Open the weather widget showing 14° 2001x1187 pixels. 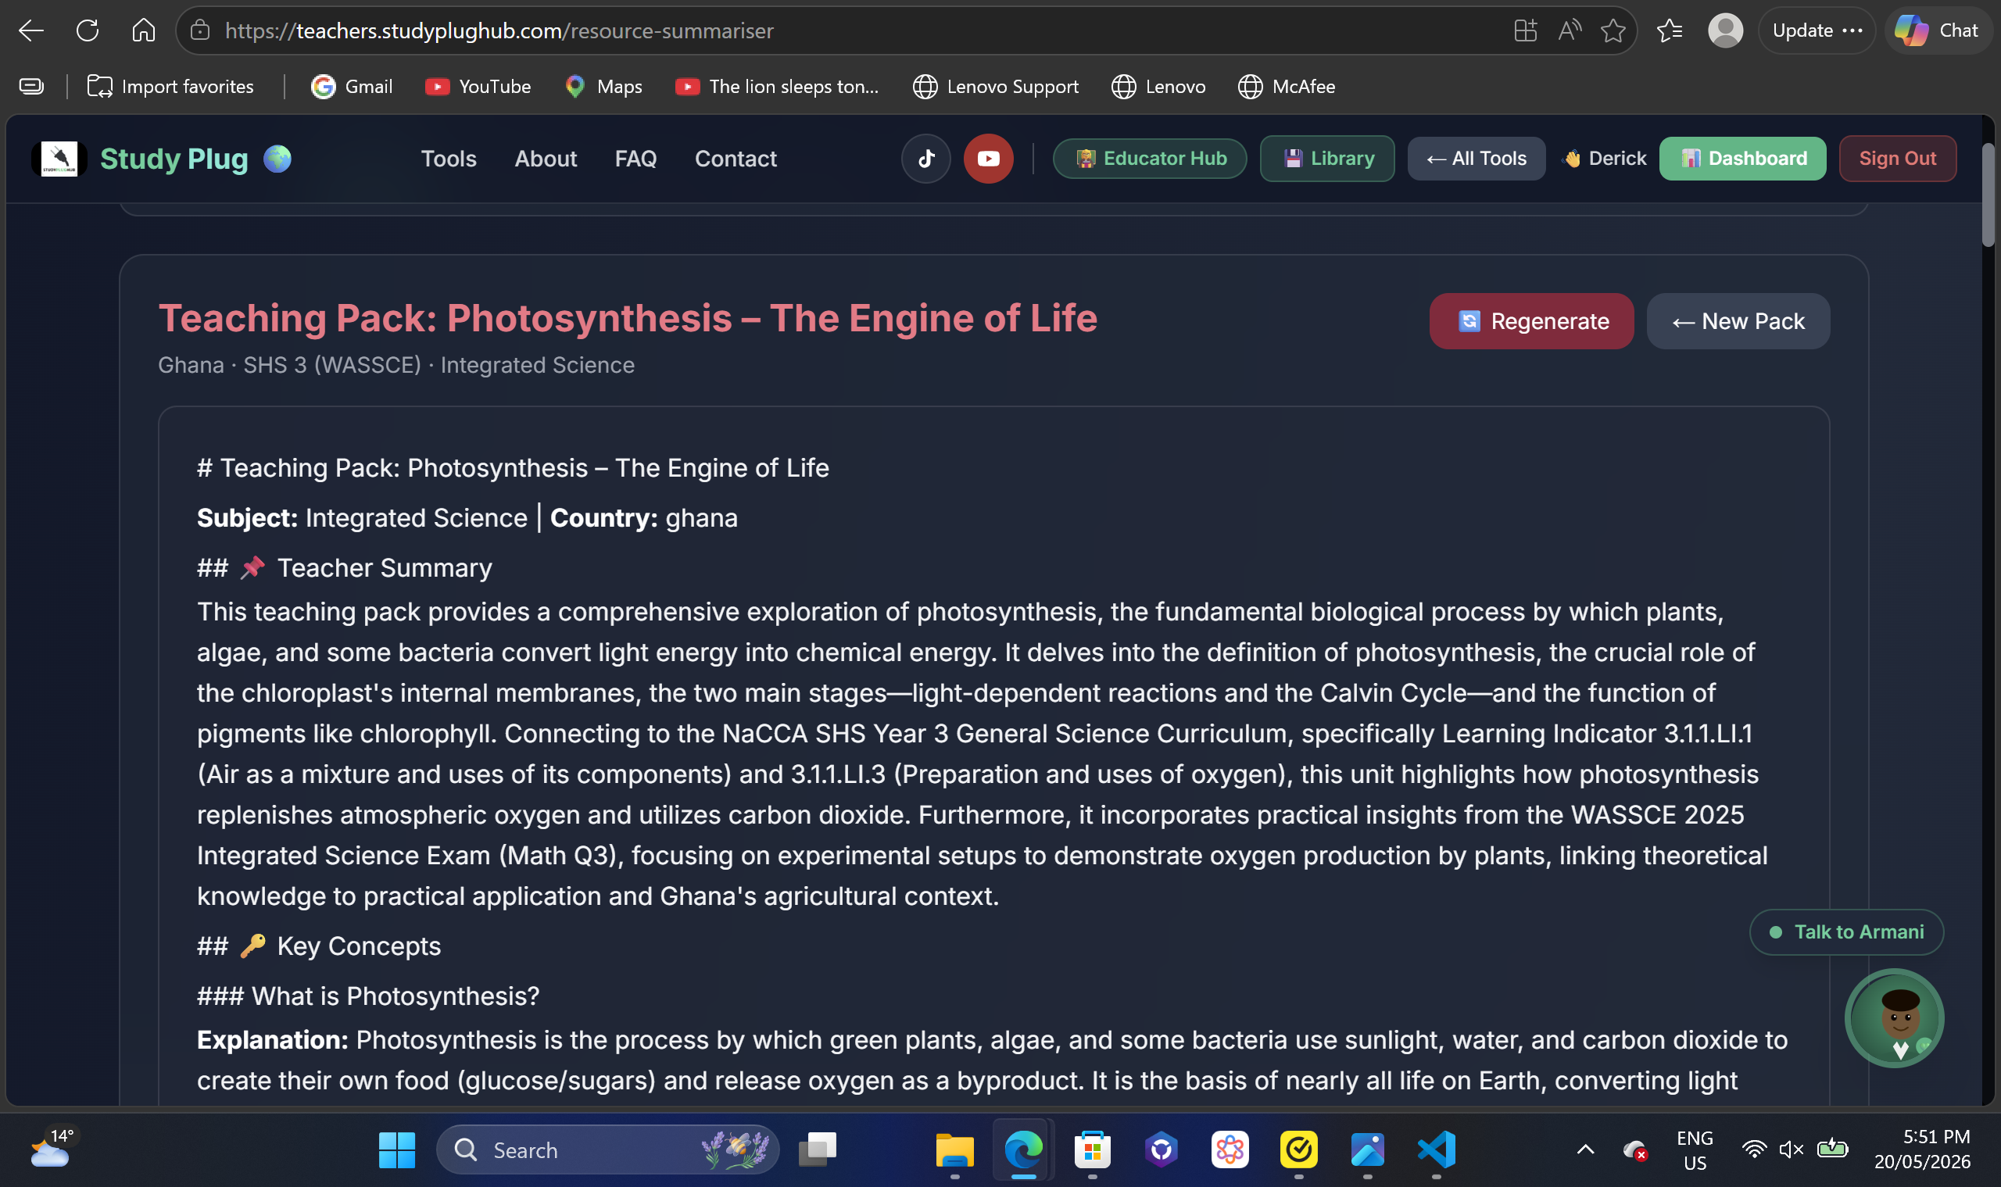[x=53, y=1149]
